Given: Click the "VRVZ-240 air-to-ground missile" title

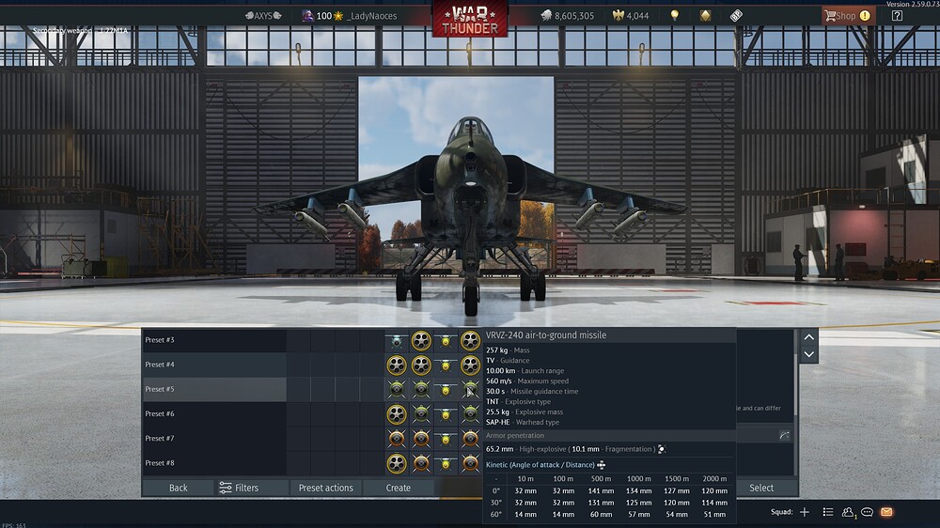Looking at the screenshot, I should 545,335.
